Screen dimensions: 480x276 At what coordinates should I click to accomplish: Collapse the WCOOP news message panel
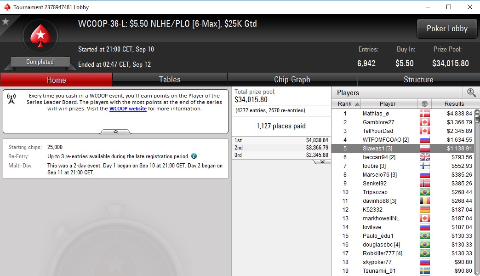pyautogui.click(x=115, y=132)
